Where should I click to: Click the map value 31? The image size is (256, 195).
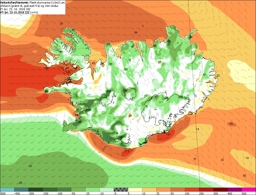point(195,159)
